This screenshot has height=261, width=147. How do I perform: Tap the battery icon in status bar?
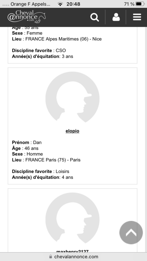click(140, 4)
